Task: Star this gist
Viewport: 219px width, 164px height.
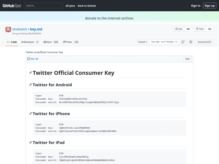Action: (x=179, y=29)
